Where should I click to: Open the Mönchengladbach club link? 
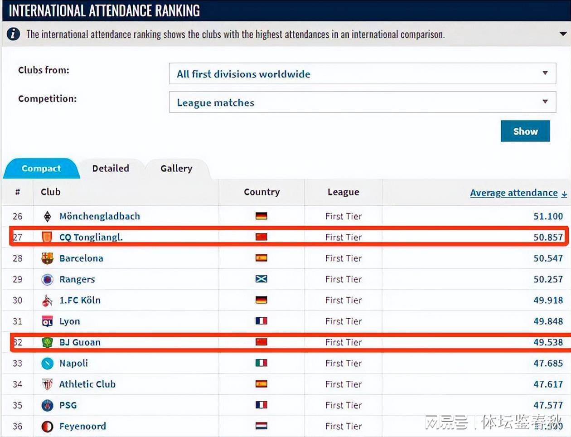pos(100,216)
